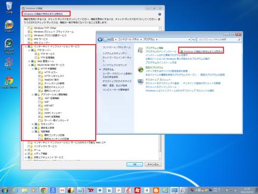Click OK in the Windows Features dialog
This screenshot has height=194, width=258.
(x=134, y=164)
